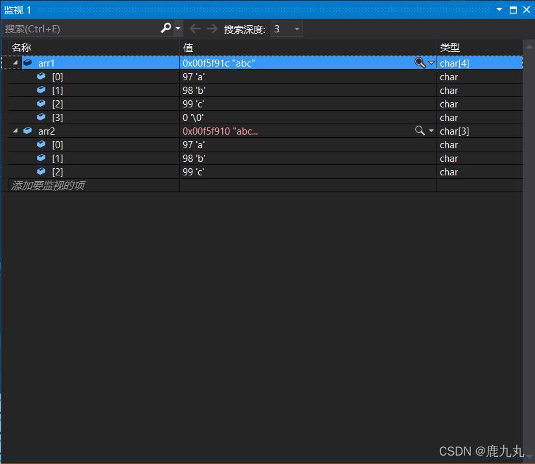Open the search options dropdown arrow

(x=177, y=28)
